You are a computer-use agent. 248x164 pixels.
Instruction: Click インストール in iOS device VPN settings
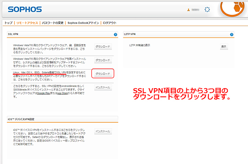tap(103, 131)
